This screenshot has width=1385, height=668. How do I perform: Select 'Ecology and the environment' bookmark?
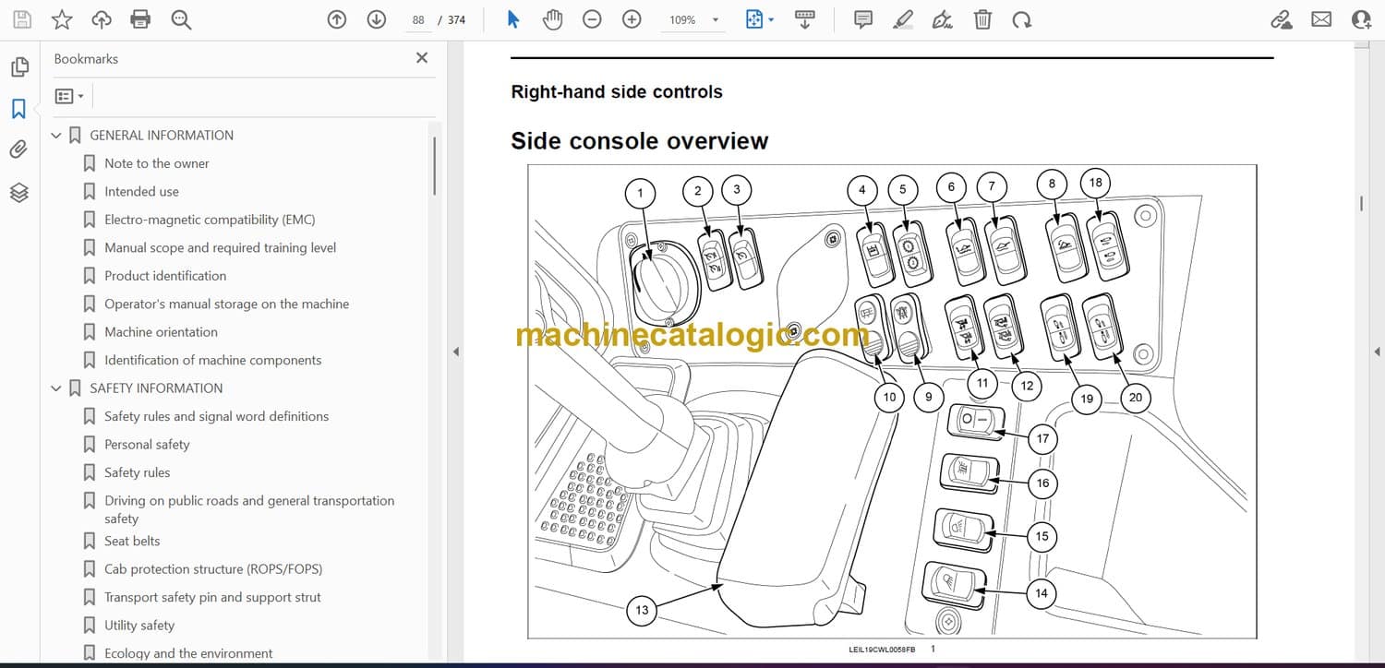188,653
